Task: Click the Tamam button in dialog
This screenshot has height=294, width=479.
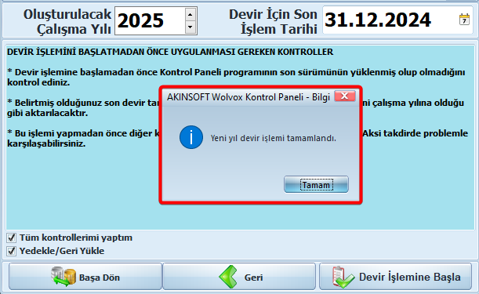Action: 316,184
